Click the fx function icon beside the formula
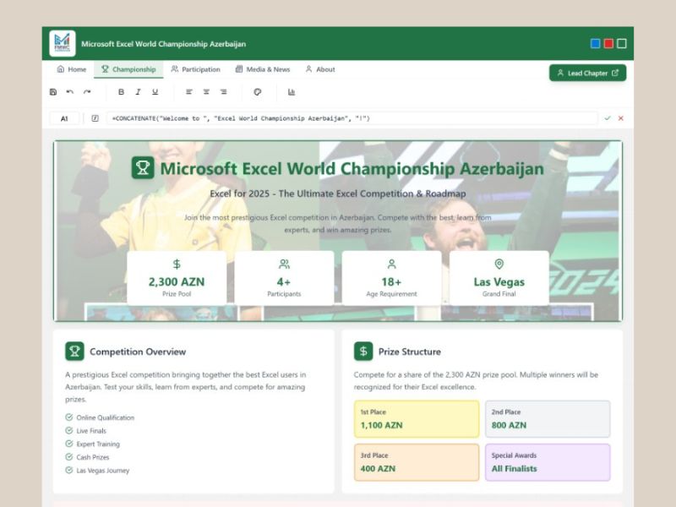The image size is (676, 507). click(x=95, y=118)
